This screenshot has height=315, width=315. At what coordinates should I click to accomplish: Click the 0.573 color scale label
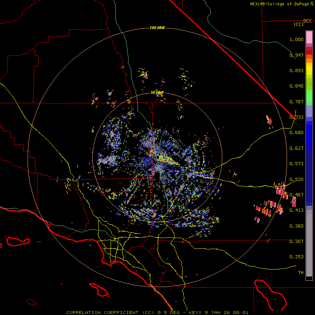click(x=296, y=164)
